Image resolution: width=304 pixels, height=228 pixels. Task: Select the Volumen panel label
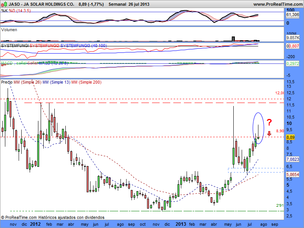9,30
